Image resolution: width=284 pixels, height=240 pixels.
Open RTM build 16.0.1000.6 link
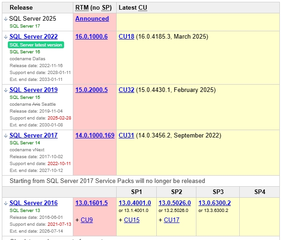(x=91, y=36)
